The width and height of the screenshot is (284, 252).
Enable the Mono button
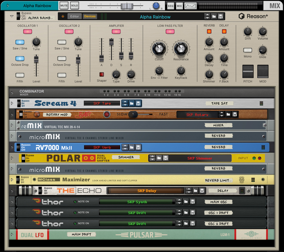248,50
